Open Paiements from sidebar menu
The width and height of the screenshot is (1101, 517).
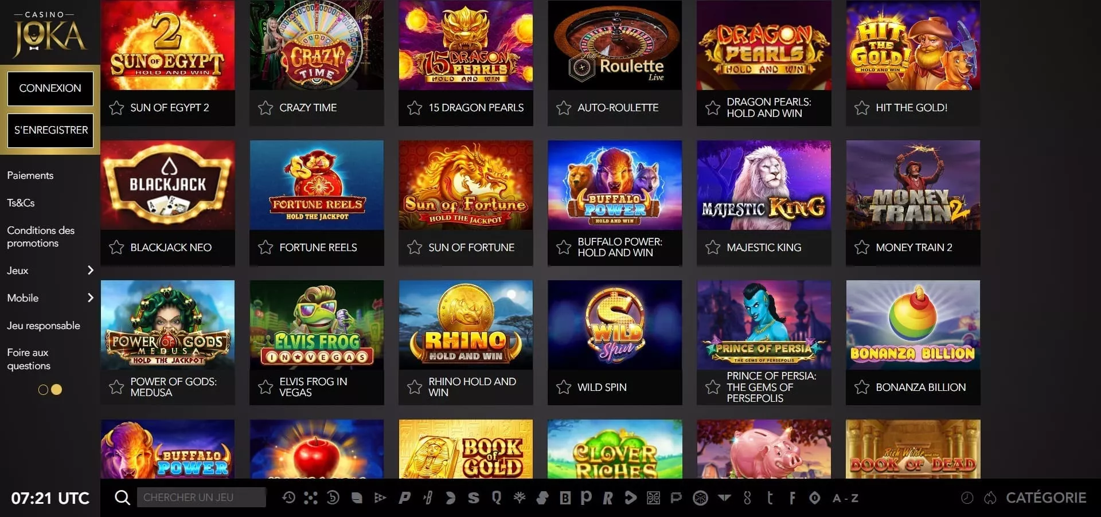(x=30, y=175)
